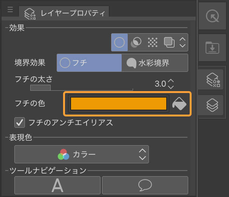Open the フチの太さ stepper arrows
Screen dimensions: 229x197
171,84
